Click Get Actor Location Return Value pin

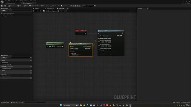pos(62,46)
